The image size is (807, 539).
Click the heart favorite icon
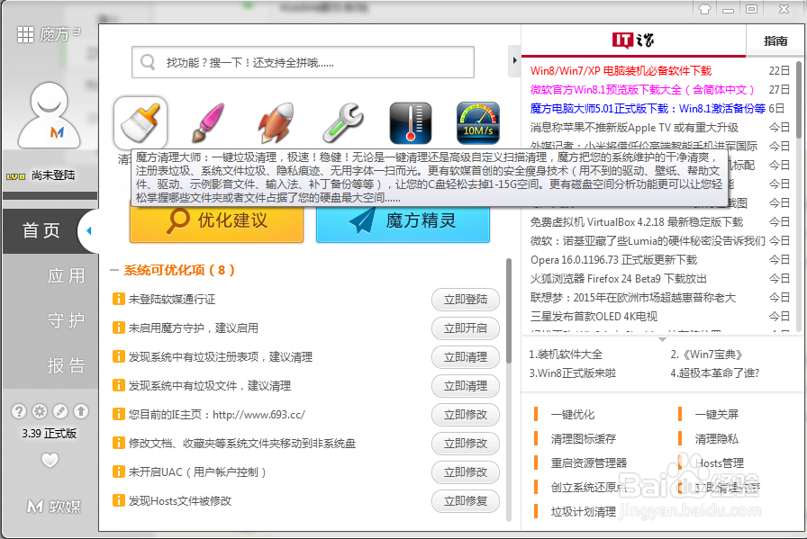click(x=50, y=460)
